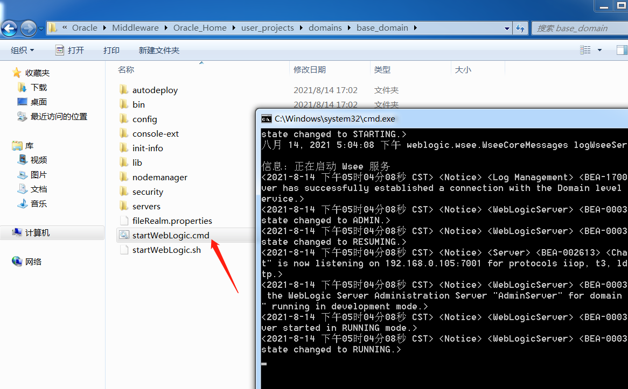Go forward with the Explorer forward arrow

click(28, 29)
